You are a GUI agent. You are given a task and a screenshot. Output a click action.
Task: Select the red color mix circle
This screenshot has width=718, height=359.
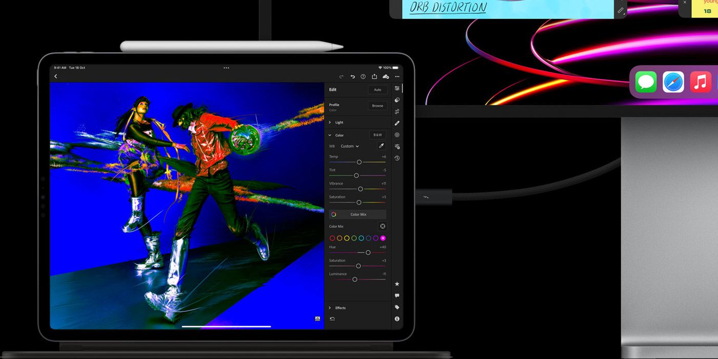tap(332, 238)
